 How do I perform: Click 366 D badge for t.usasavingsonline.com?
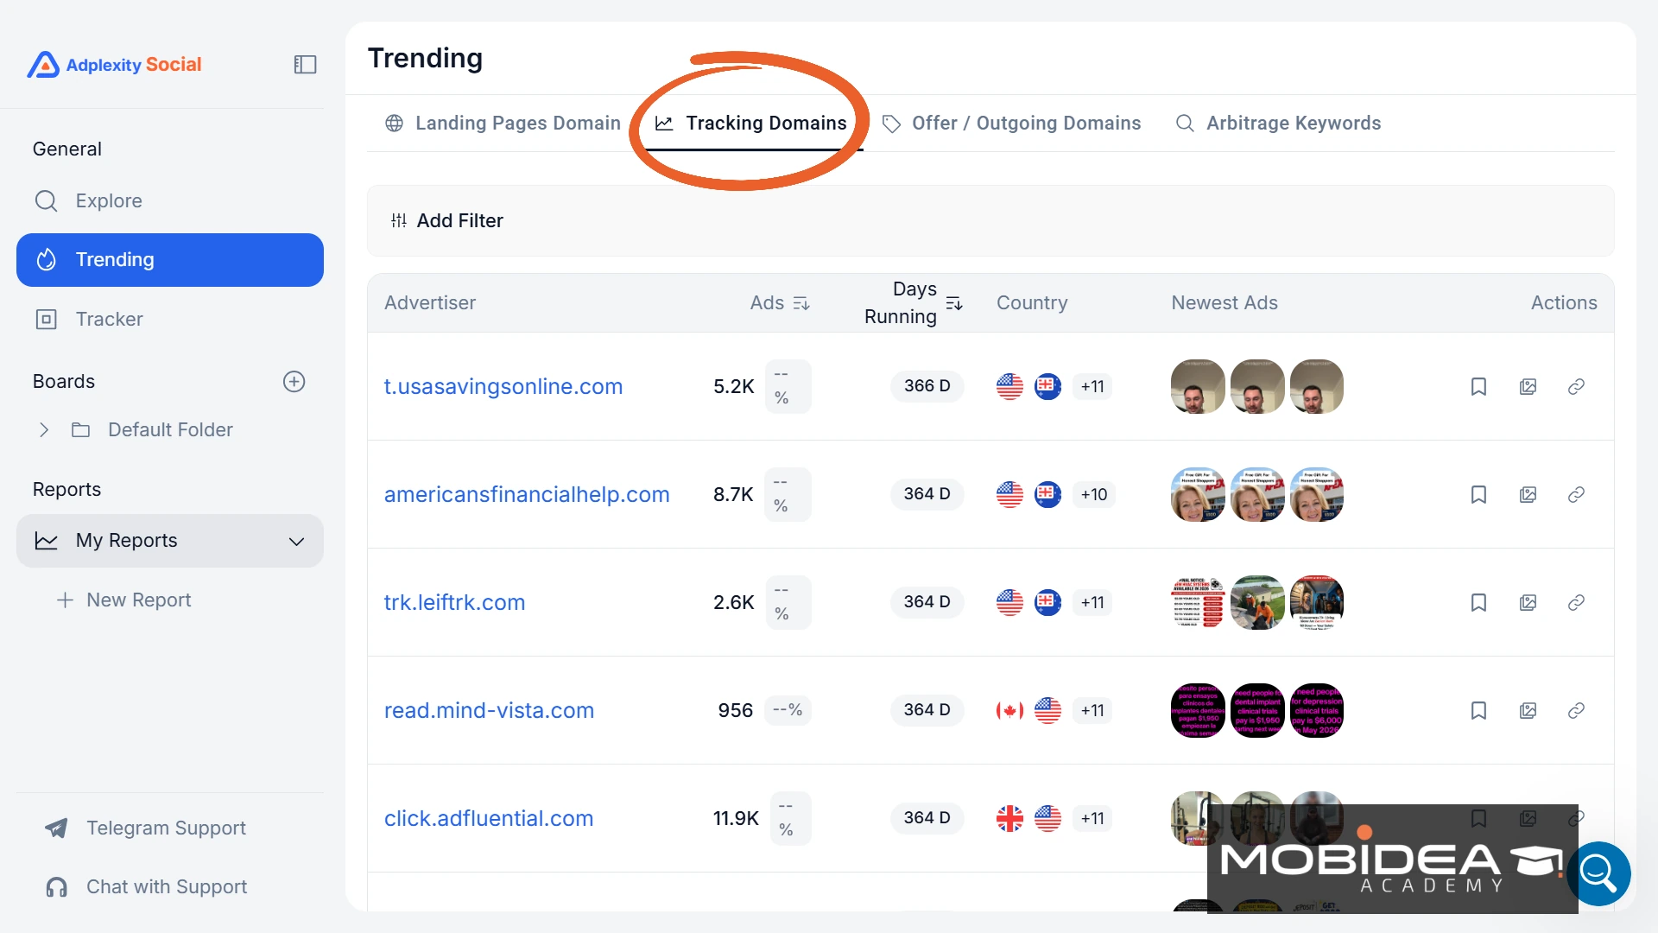tap(927, 386)
